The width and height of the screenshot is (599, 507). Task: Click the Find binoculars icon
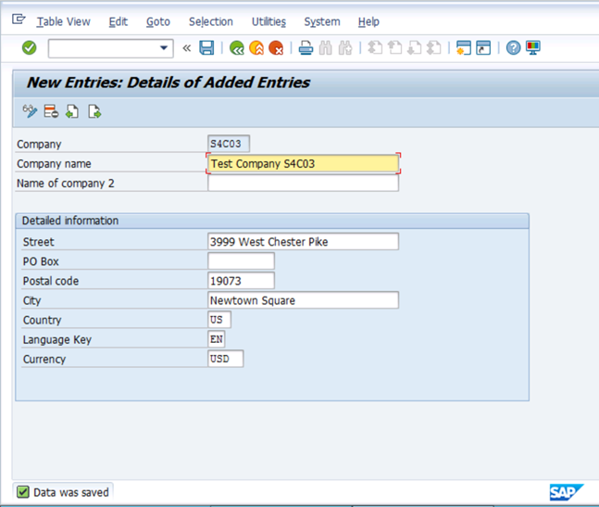(326, 48)
